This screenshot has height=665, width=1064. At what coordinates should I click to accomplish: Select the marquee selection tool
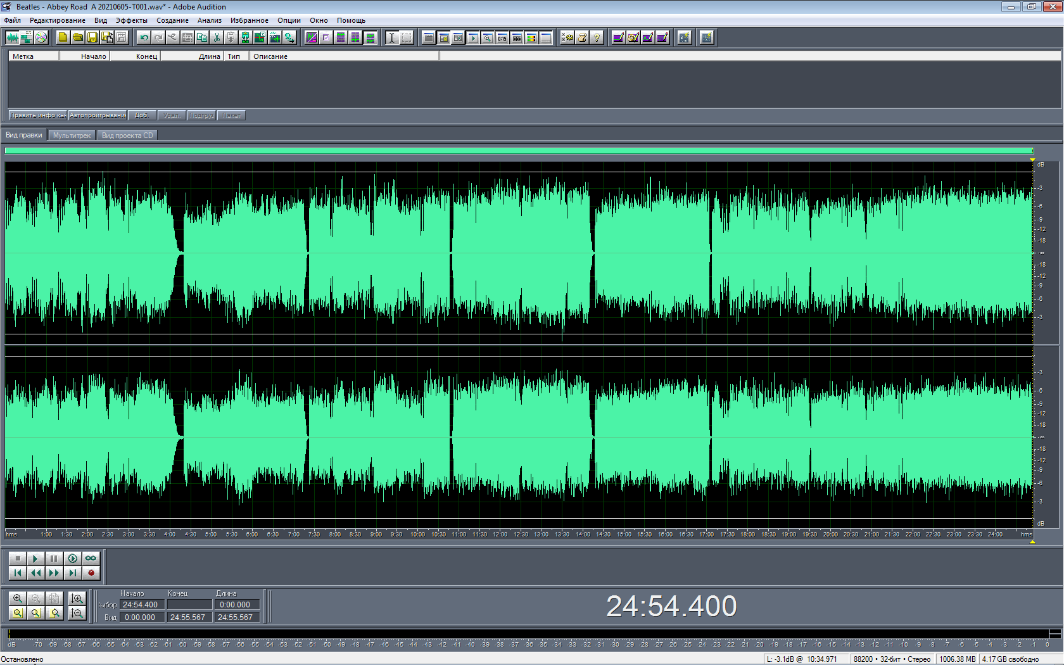click(x=407, y=38)
